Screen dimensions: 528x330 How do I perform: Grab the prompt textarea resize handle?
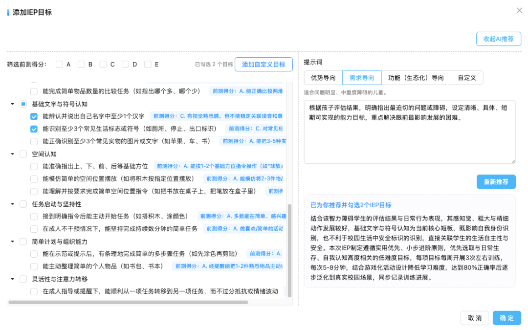pyautogui.click(x=513, y=161)
